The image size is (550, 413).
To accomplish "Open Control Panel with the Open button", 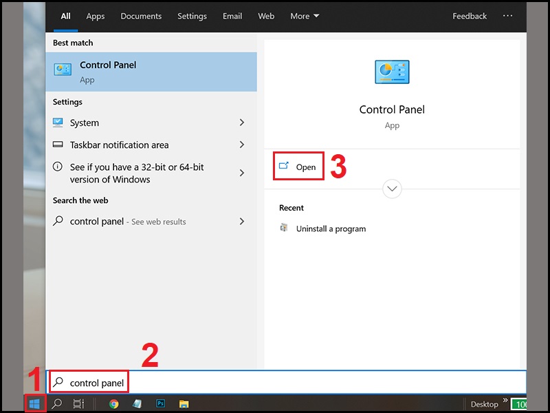I will coord(298,167).
